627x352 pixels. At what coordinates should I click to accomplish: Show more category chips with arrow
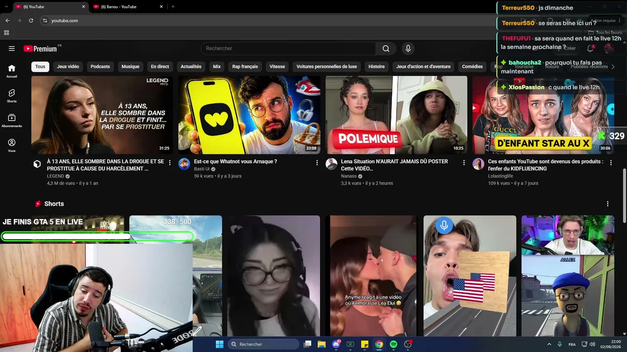coord(613,66)
